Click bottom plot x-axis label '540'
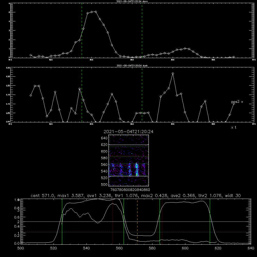 pos(86,248)
